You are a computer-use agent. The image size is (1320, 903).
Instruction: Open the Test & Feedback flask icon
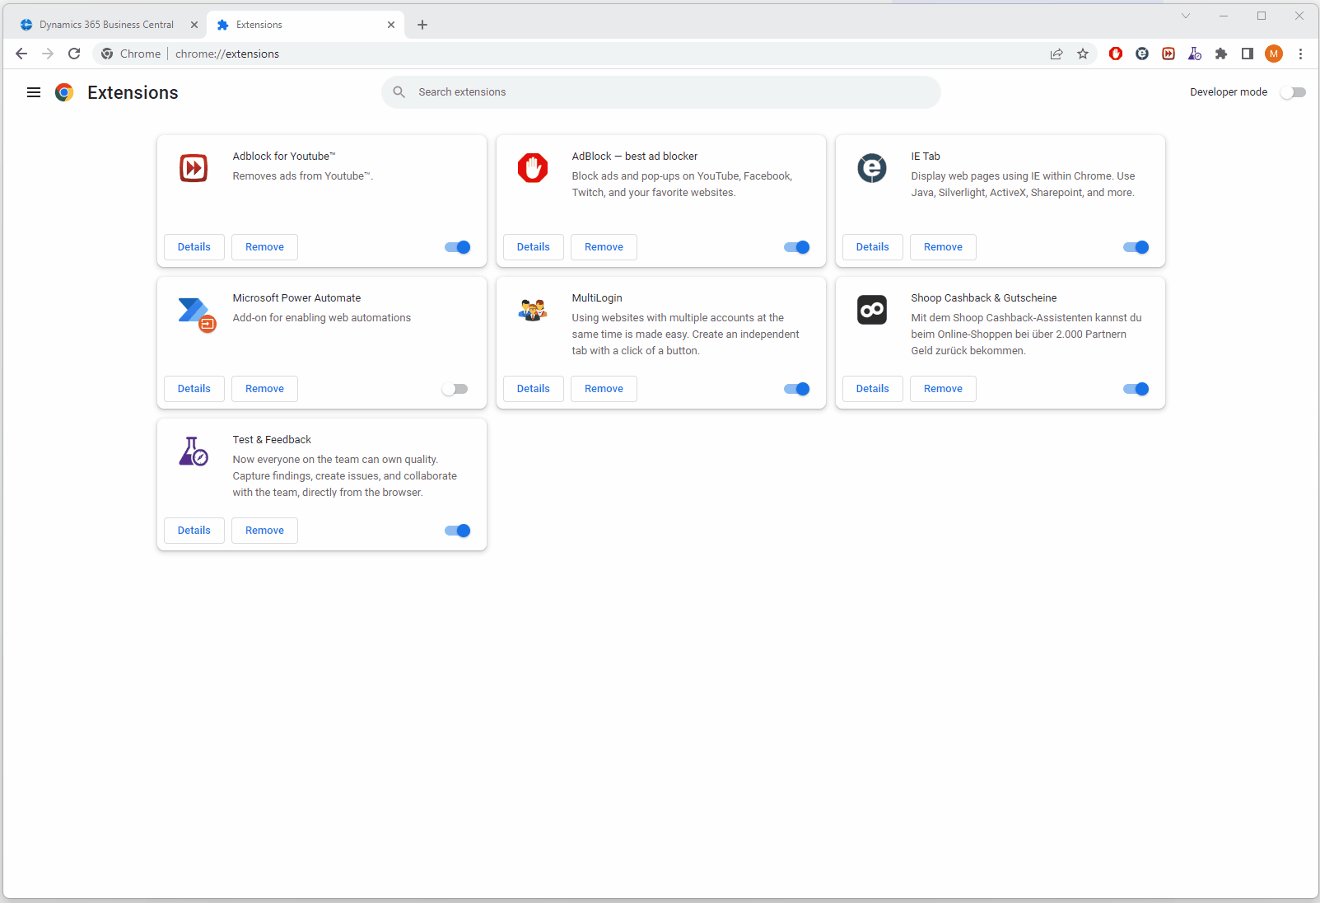1195,54
